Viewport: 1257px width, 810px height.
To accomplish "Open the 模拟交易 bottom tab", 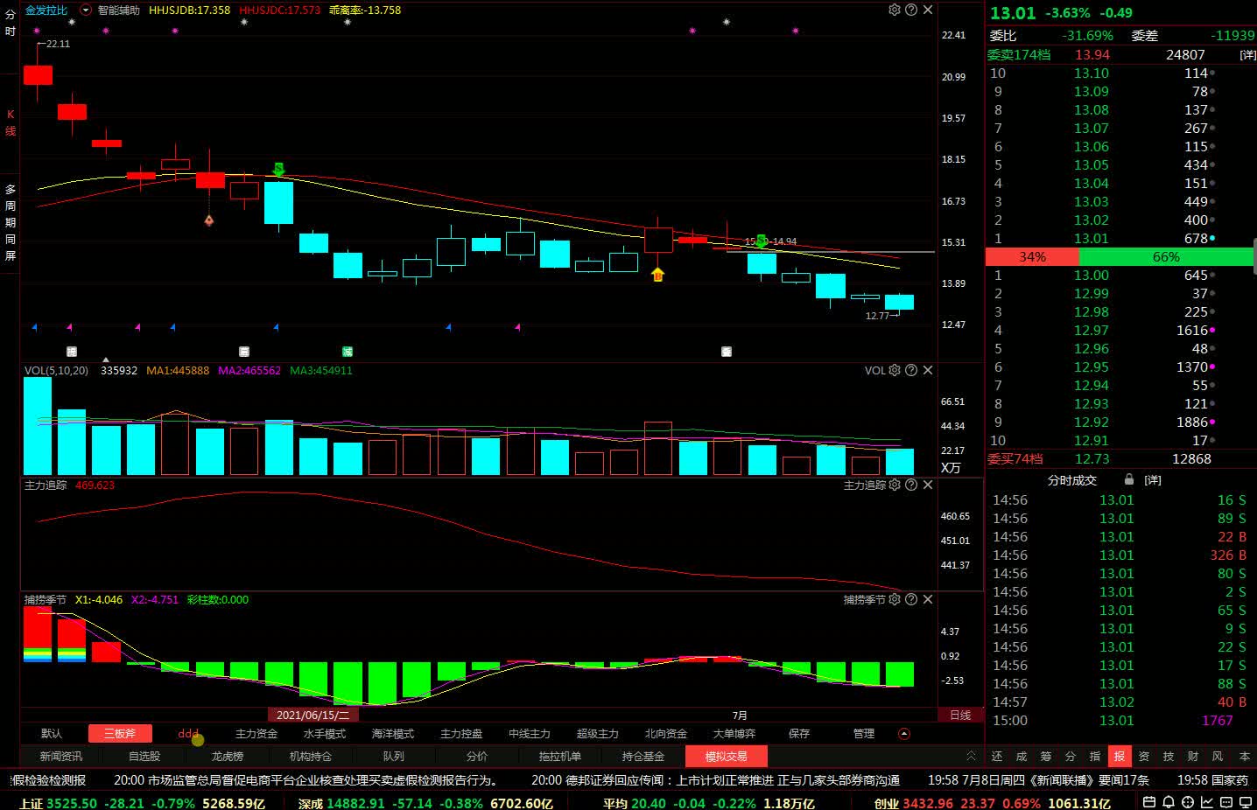I will point(727,756).
